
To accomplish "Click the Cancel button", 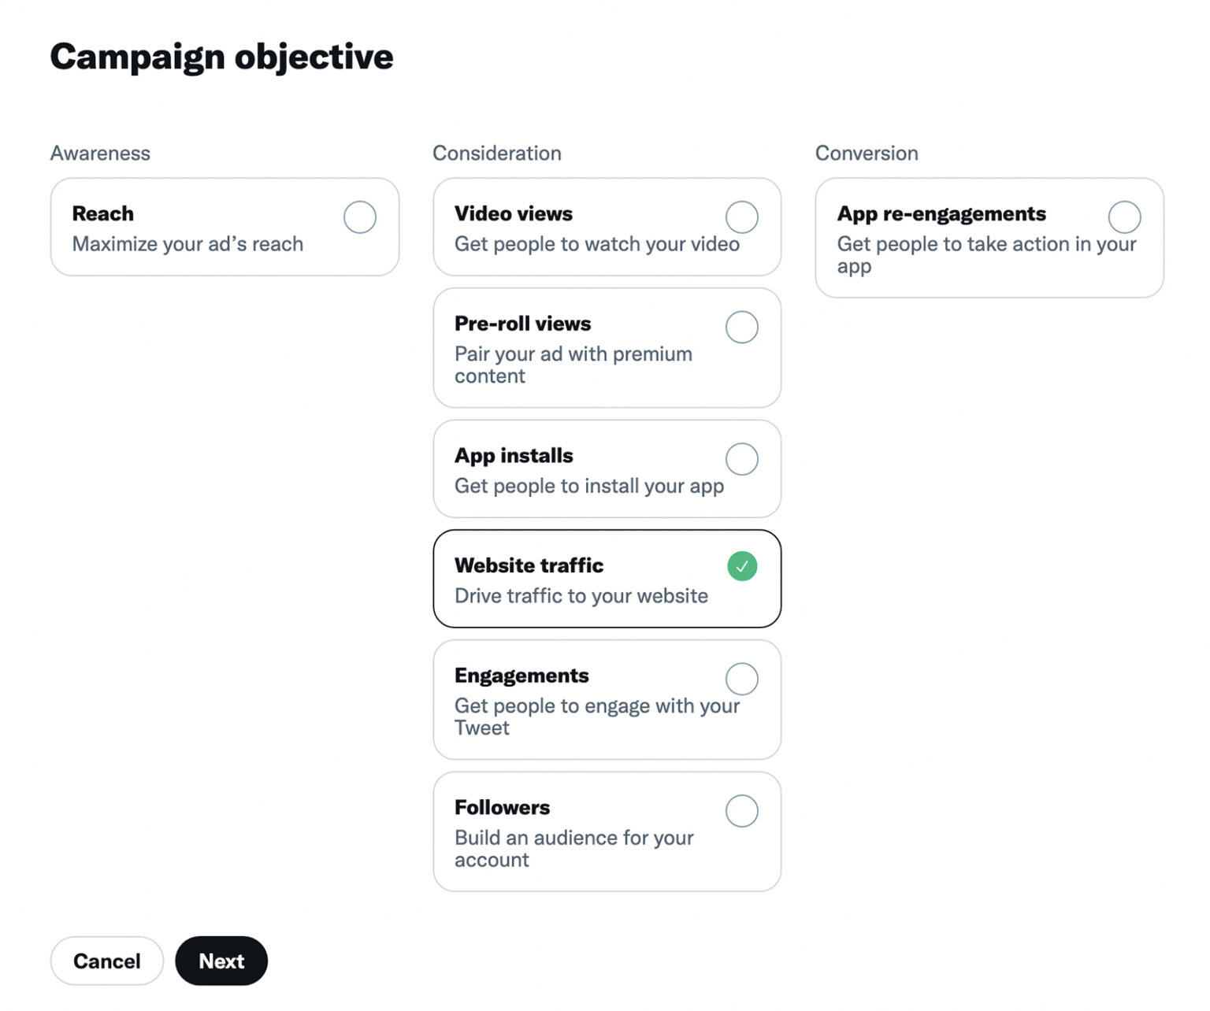I will [x=106, y=961].
